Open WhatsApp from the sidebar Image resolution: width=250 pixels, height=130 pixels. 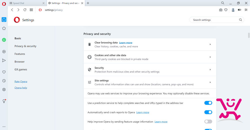pyautogui.click(x=4, y=40)
